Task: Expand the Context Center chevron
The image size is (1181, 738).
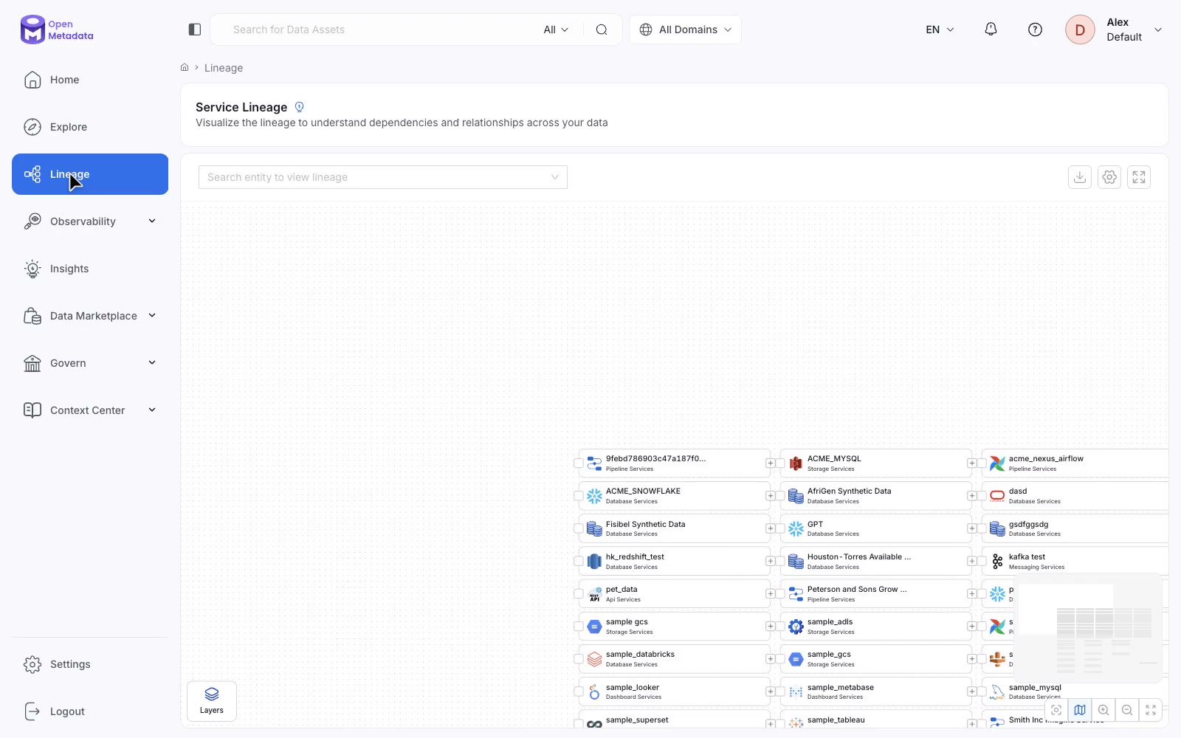Action: [x=152, y=410]
